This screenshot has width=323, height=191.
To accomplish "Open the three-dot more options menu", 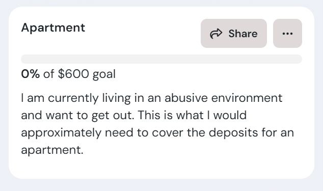I will (287, 34).
